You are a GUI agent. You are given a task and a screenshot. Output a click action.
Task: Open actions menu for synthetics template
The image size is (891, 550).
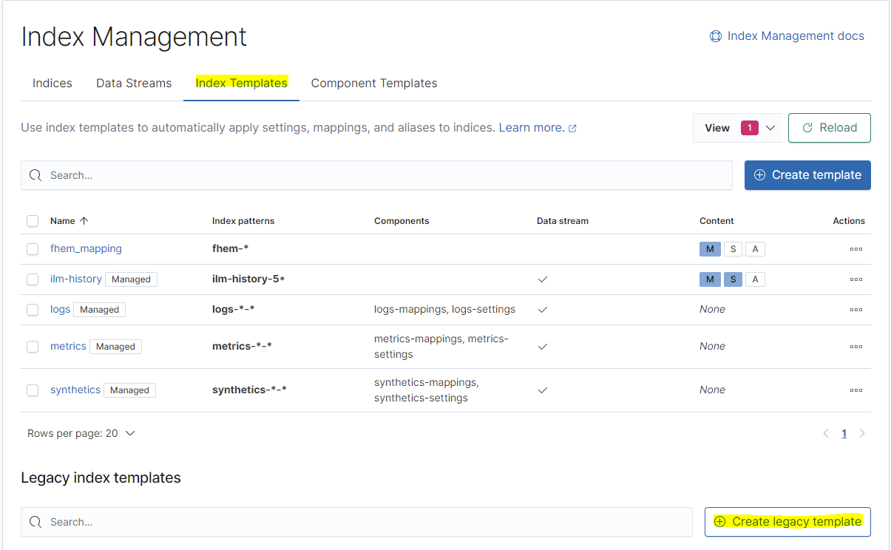856,390
